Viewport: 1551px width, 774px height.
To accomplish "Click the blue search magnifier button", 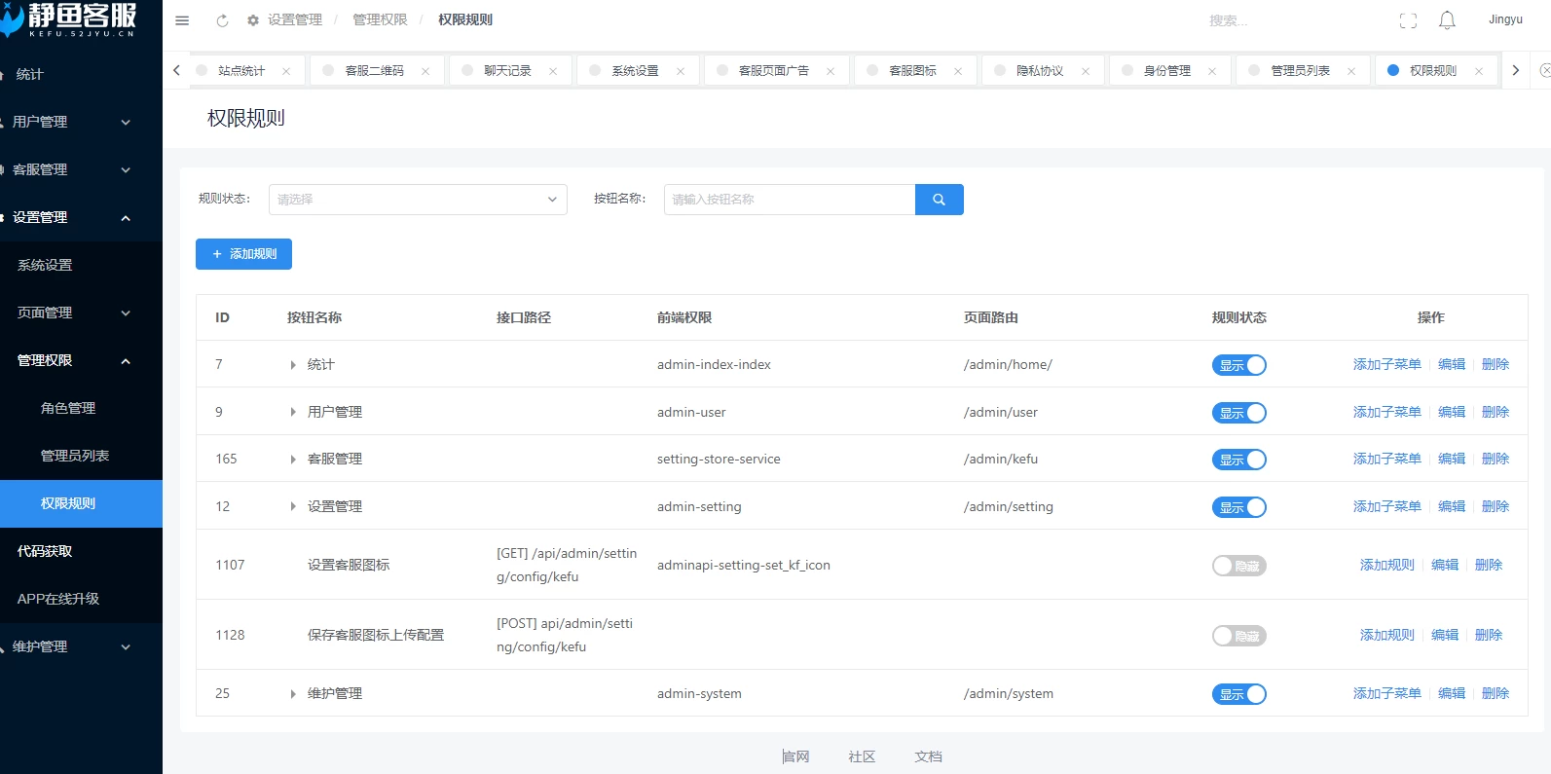I will coord(939,200).
